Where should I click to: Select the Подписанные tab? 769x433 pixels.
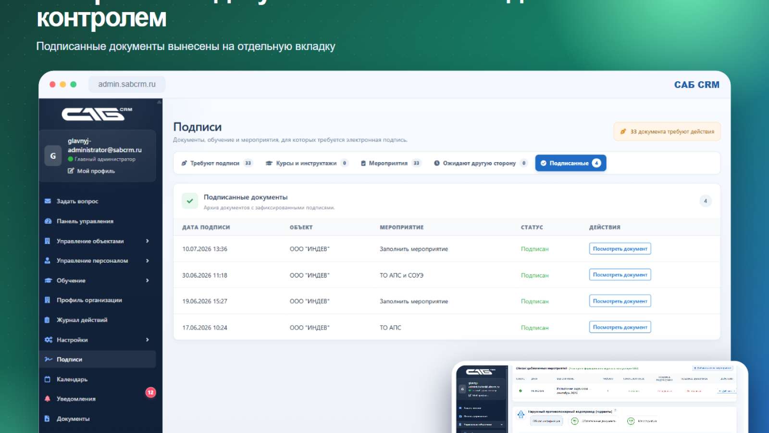[571, 163]
